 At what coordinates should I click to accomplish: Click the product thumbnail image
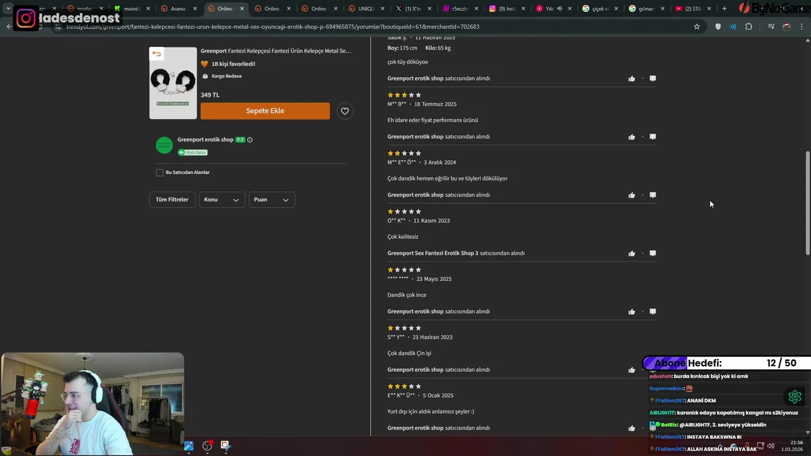[173, 83]
